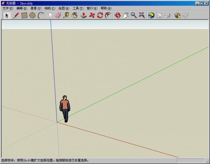This screenshot has height=164, width=210.
Task: Click the Zoom Extents tool
Action: [x=142, y=15]
